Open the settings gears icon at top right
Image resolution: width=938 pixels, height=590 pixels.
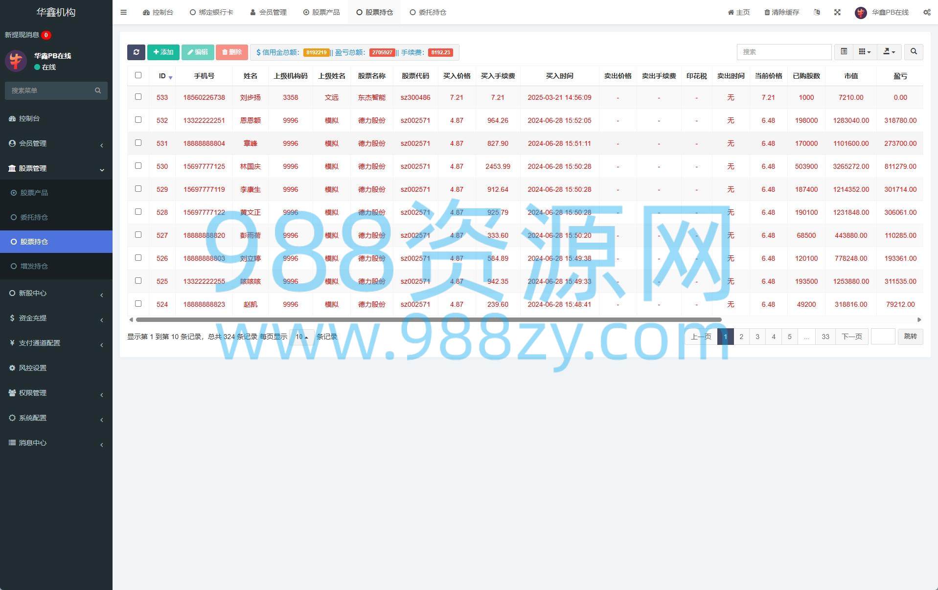point(926,12)
